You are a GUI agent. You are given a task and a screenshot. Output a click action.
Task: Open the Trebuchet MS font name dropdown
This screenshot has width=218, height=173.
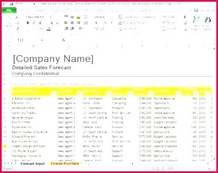coord(47,17)
